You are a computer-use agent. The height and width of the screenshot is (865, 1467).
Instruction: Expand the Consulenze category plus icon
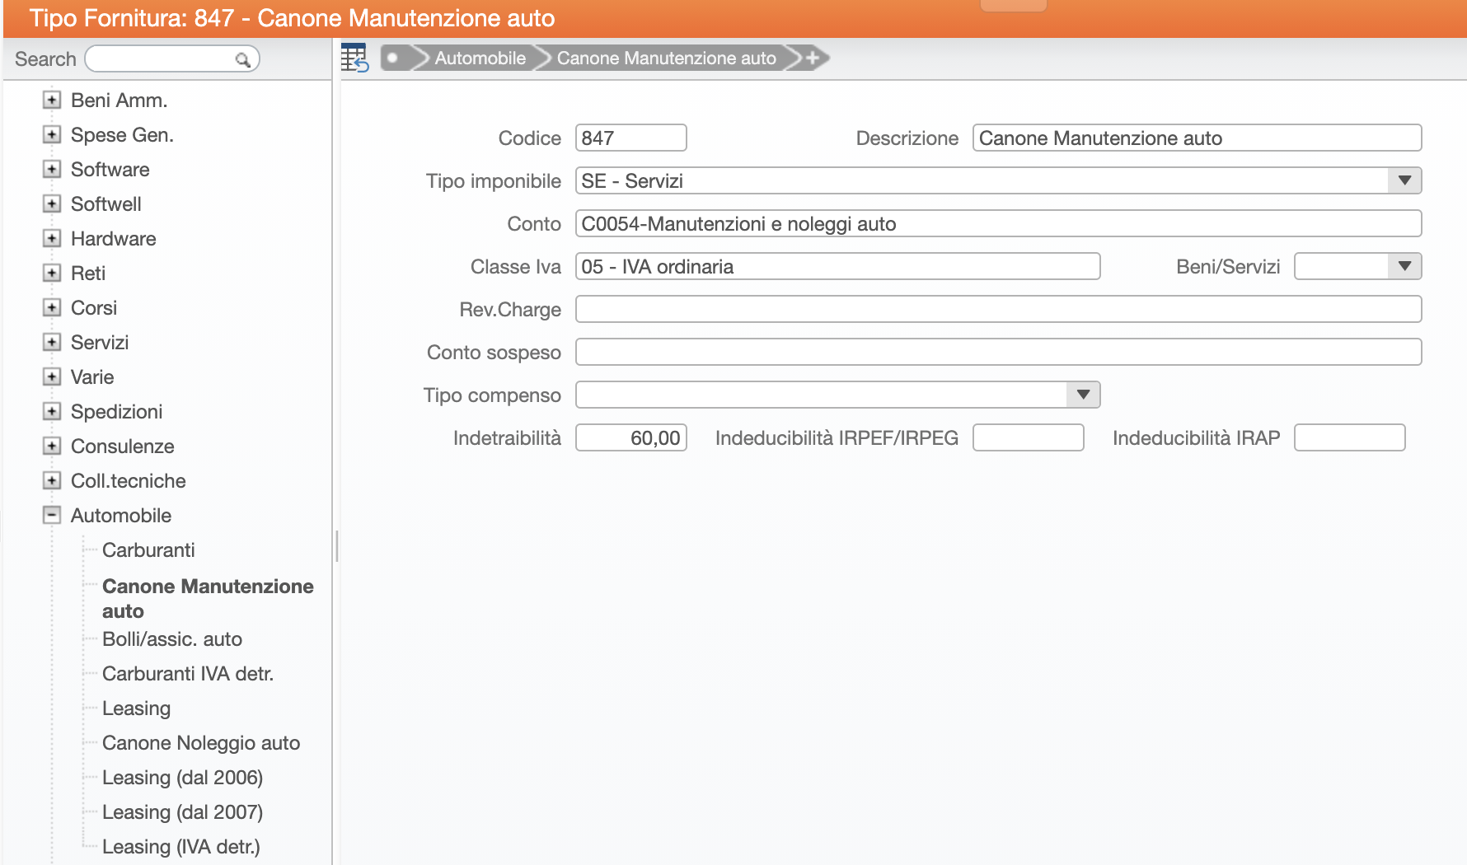(x=52, y=446)
